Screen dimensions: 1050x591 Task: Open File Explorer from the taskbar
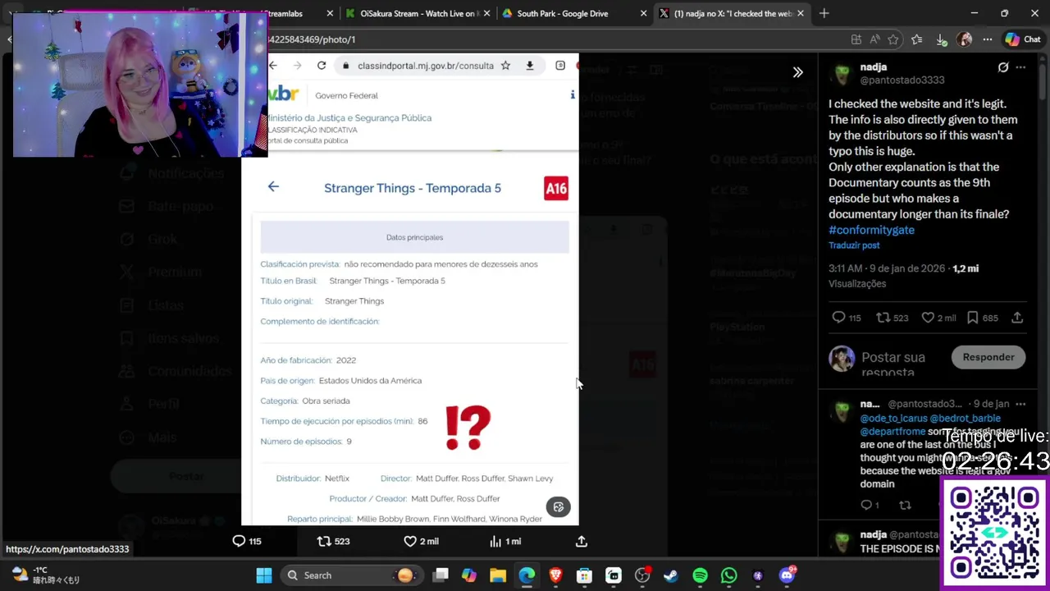(498, 575)
